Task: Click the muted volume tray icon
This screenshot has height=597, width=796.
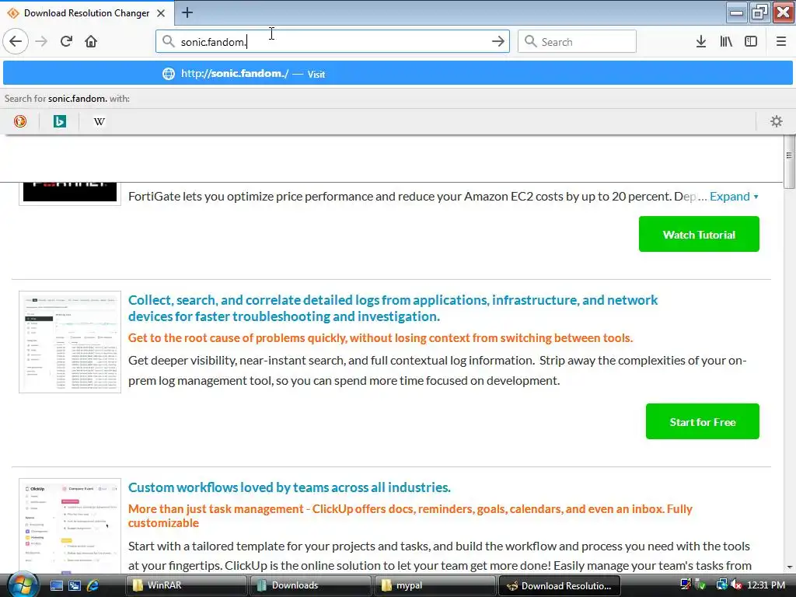Action: click(737, 585)
